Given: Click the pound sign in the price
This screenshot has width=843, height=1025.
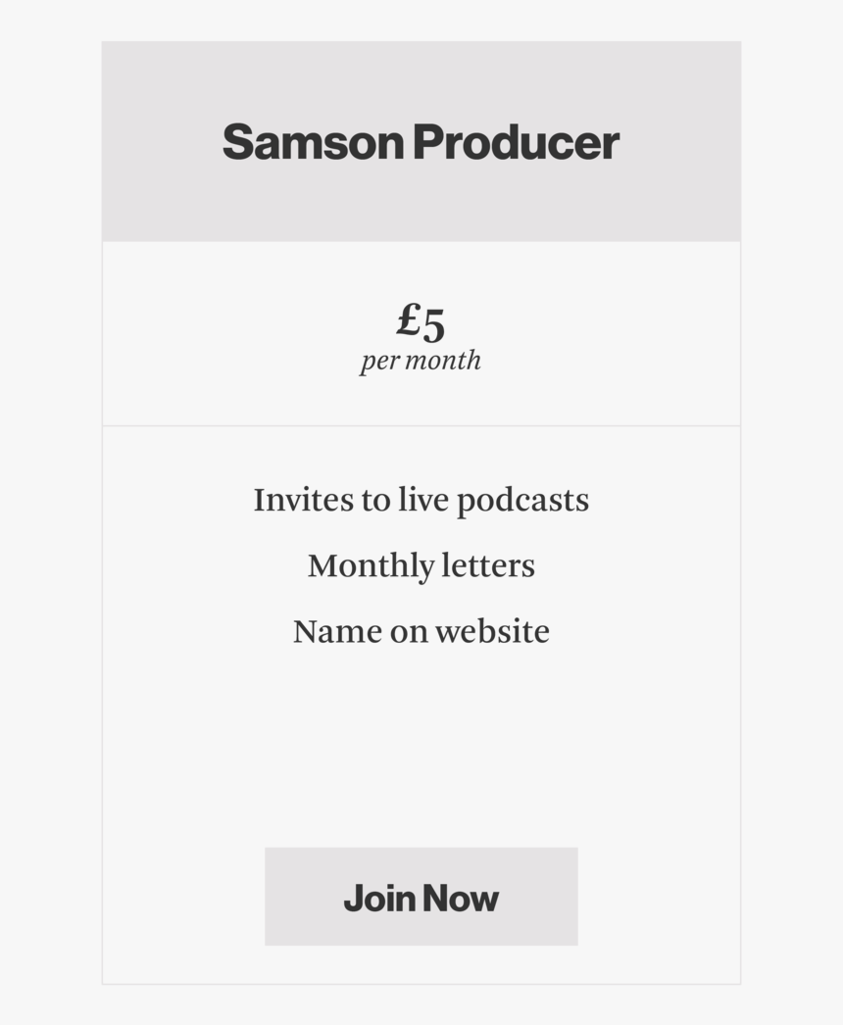Looking at the screenshot, I should pyautogui.click(x=408, y=319).
